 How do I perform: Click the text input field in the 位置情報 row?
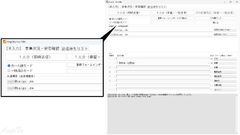tap(163, 85)
